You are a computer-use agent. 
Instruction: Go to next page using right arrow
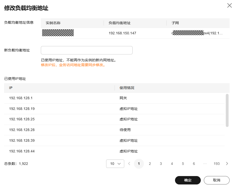[x=227, y=164]
